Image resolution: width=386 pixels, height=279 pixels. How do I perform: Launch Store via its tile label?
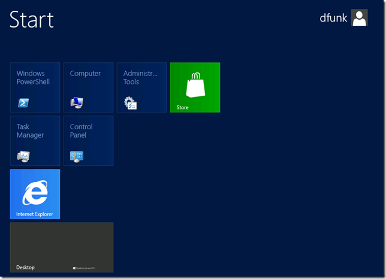click(182, 108)
